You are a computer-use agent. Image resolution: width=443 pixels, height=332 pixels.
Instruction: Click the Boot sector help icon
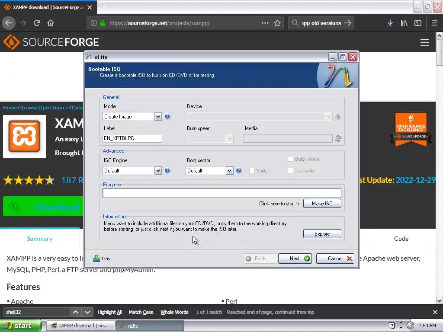click(x=239, y=170)
